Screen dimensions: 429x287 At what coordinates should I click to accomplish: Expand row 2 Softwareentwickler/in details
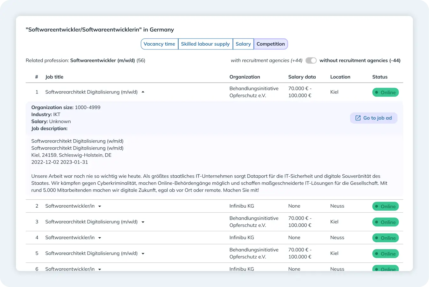[100, 206]
